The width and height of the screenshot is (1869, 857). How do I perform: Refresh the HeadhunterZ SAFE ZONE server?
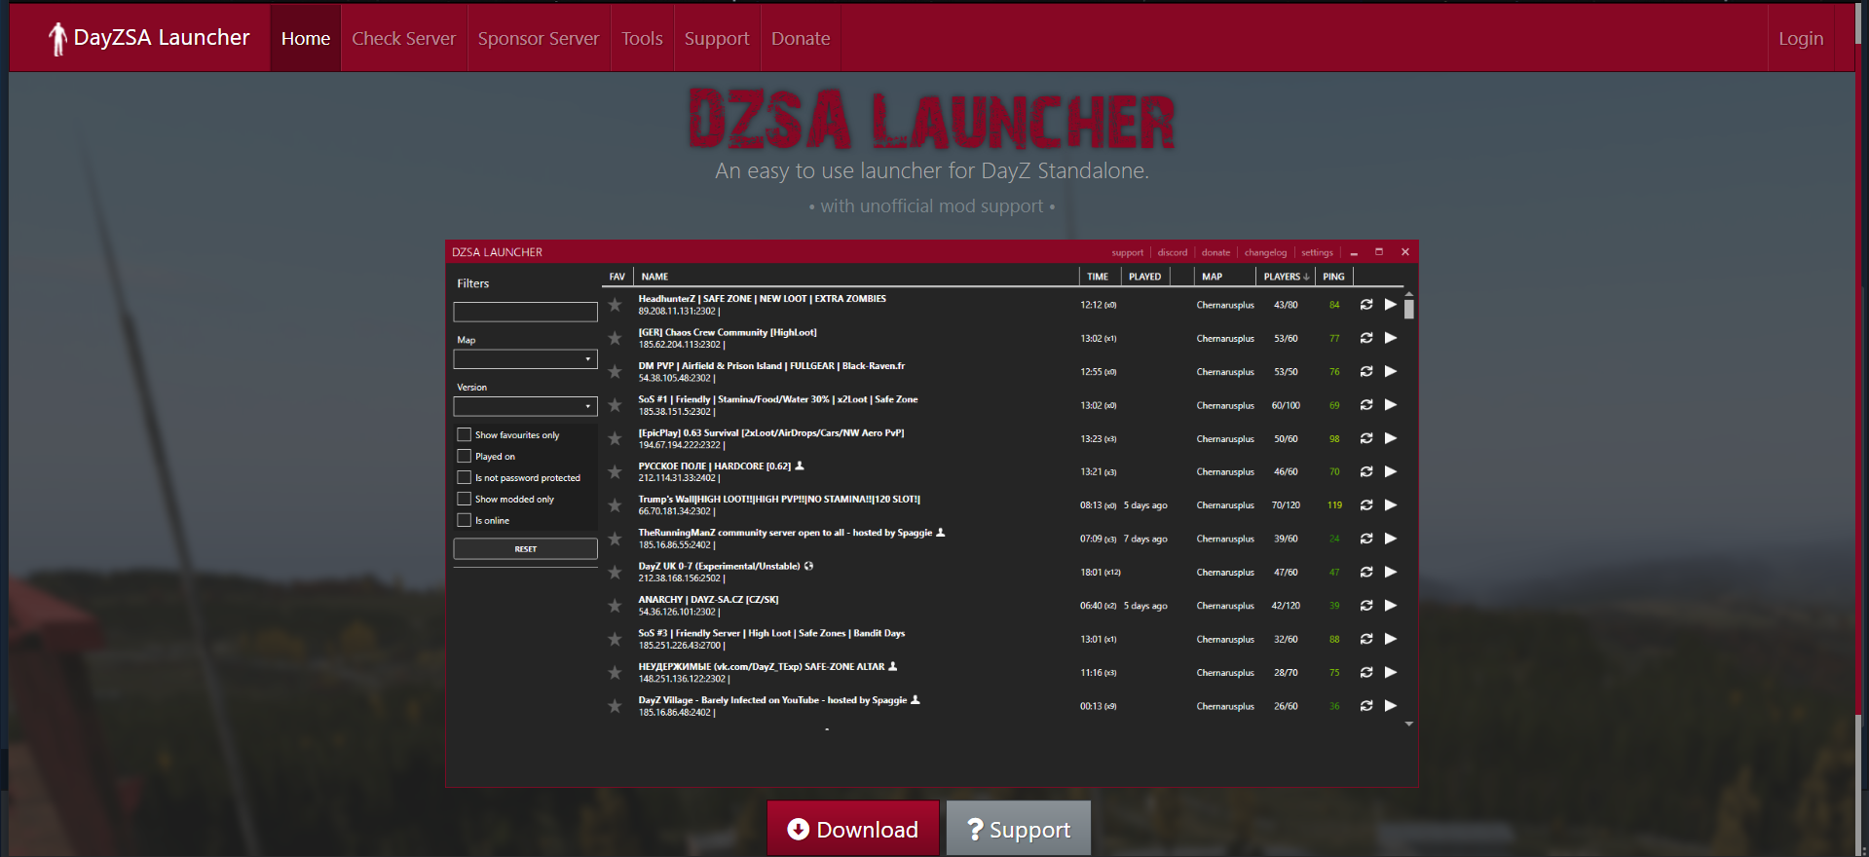coord(1366,305)
